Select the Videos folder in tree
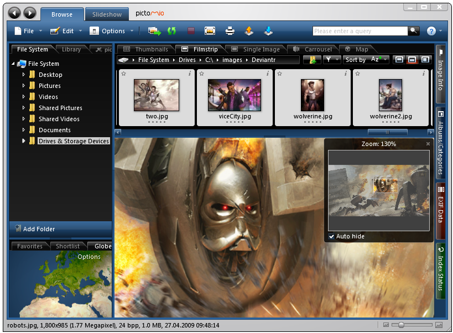The height and width of the screenshot is (333, 453). 48,97
